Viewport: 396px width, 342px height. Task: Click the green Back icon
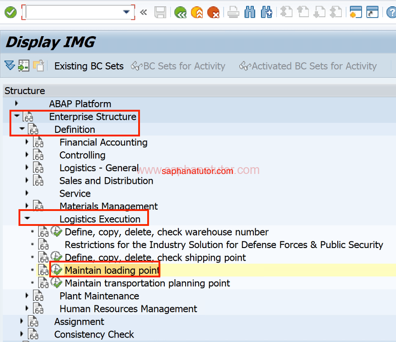point(180,12)
